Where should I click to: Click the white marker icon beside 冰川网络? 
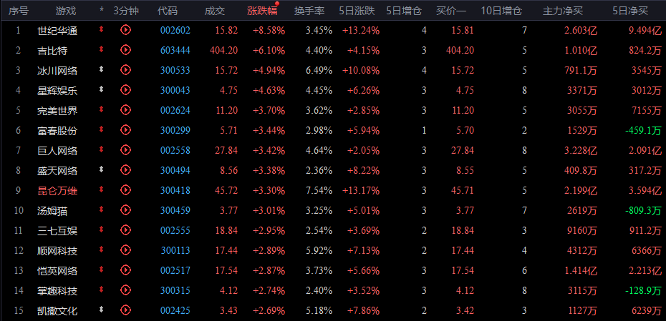pyautogui.click(x=101, y=69)
